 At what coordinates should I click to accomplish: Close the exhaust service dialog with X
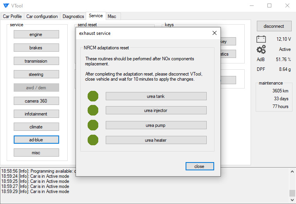tap(215, 33)
